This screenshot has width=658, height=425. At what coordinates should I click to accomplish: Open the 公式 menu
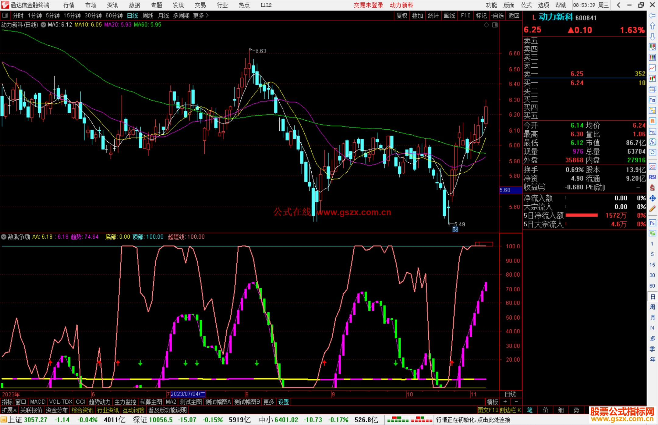[x=526, y=5]
